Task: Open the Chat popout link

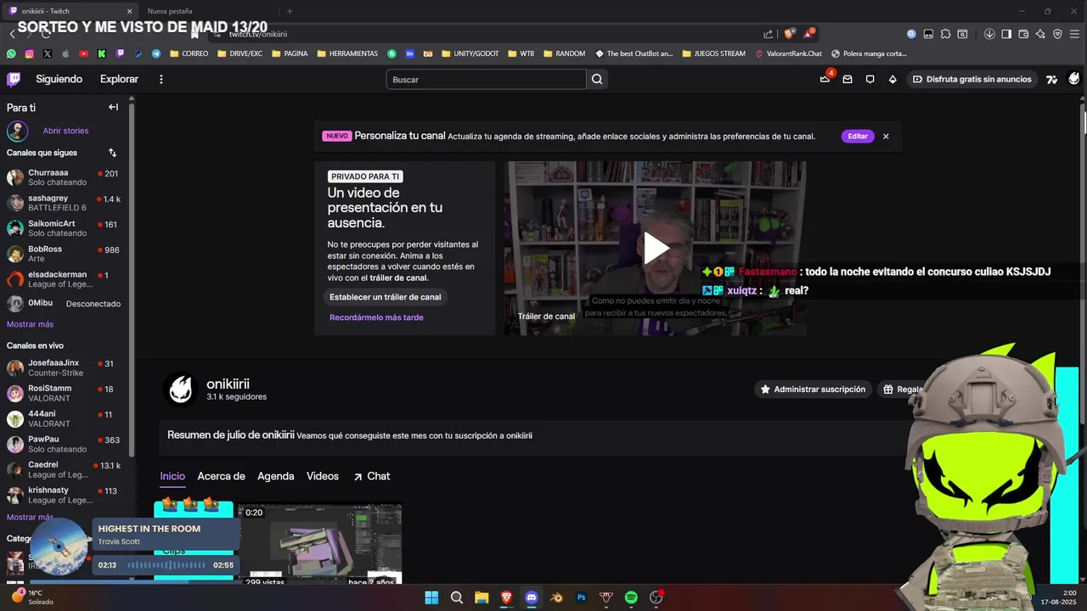Action: coord(372,476)
